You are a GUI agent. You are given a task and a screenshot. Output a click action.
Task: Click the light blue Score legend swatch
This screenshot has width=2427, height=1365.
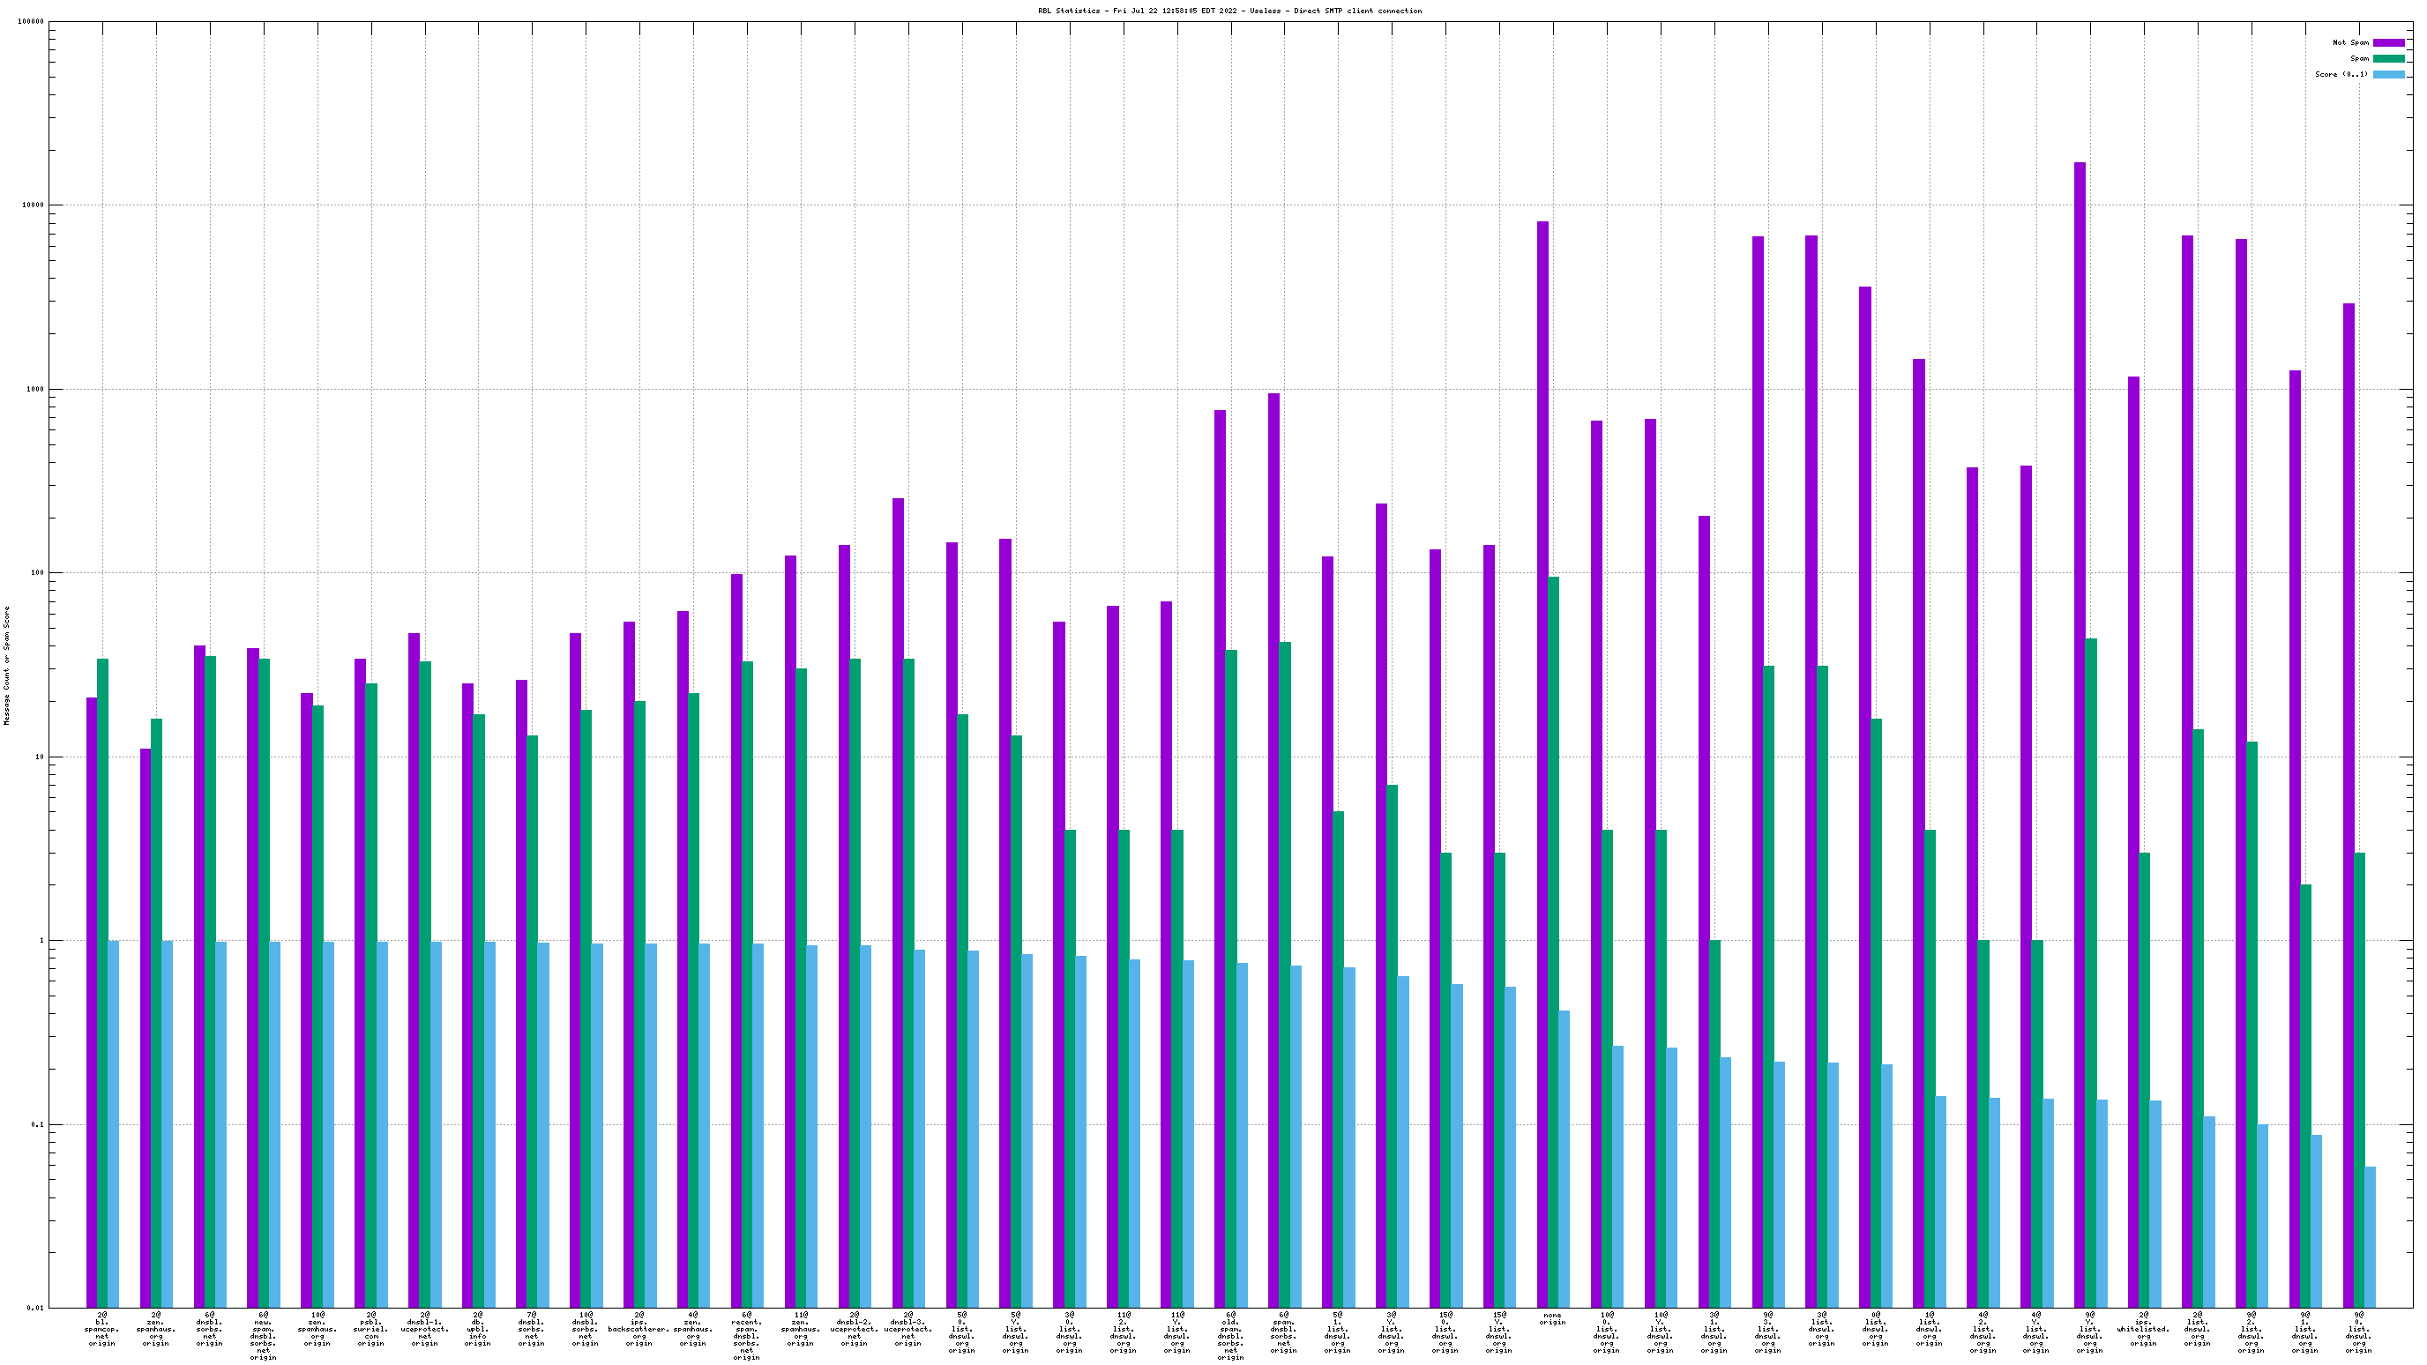pos(2387,74)
